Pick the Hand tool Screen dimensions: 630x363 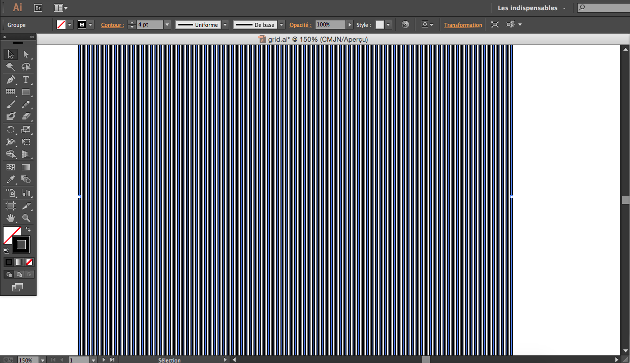[11, 218]
